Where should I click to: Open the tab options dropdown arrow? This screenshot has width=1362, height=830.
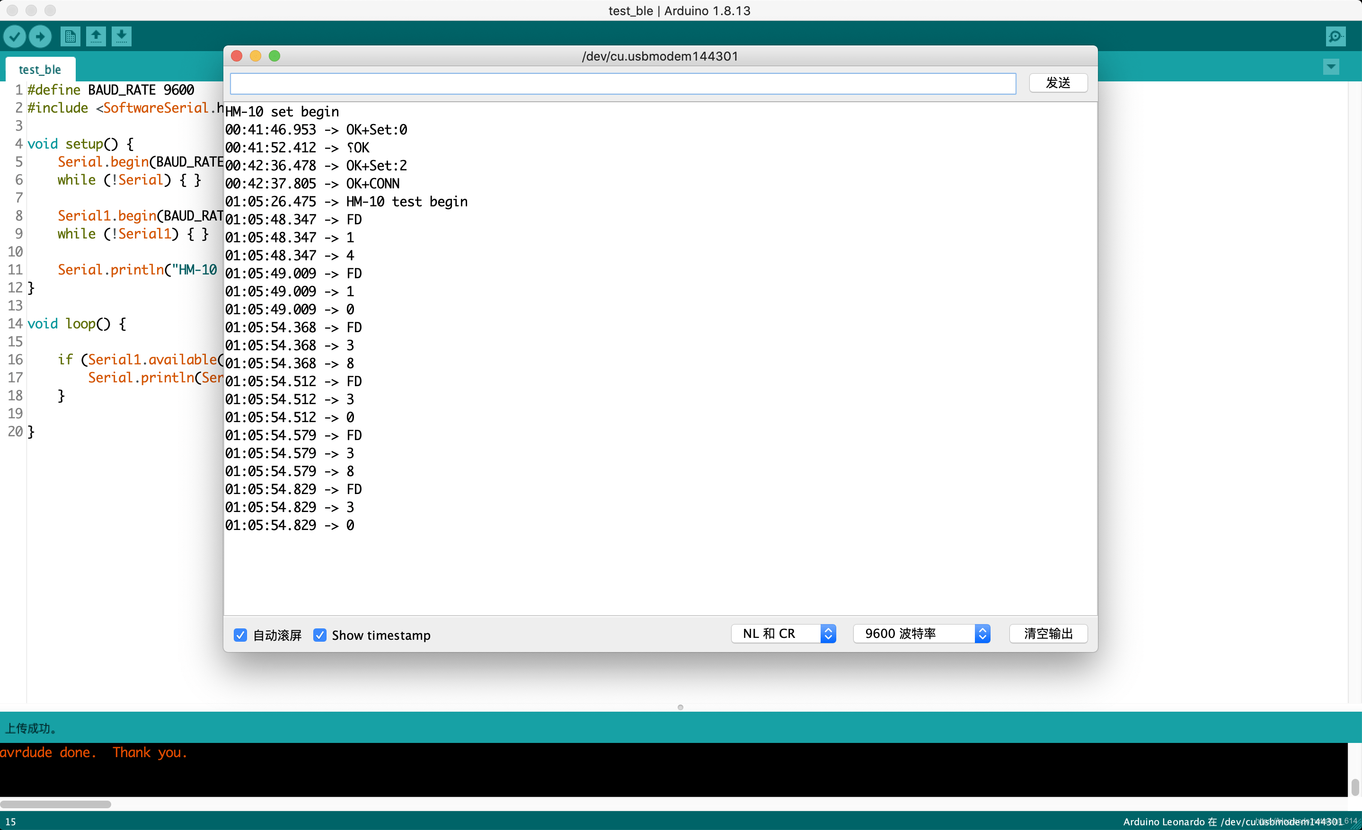[x=1331, y=67]
